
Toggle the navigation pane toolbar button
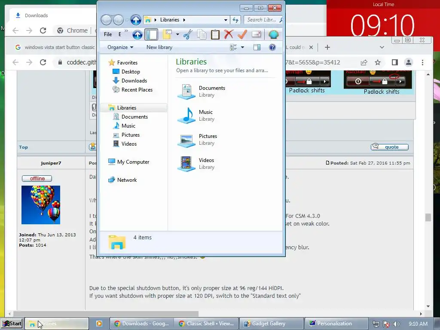point(151,34)
